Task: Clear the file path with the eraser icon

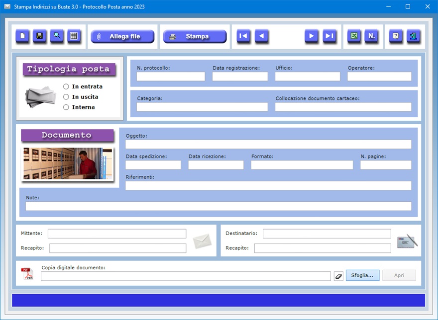Action: [338, 276]
